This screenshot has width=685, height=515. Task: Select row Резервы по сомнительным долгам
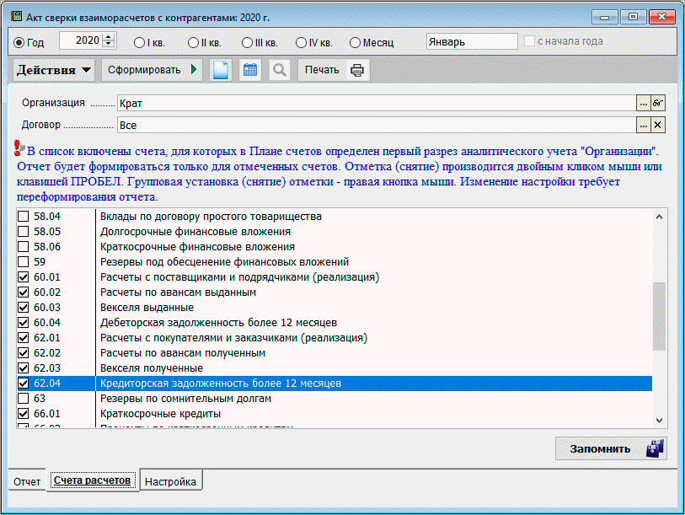click(x=334, y=399)
